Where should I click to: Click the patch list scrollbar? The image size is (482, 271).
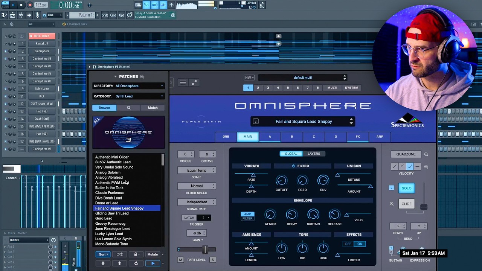tap(163, 160)
